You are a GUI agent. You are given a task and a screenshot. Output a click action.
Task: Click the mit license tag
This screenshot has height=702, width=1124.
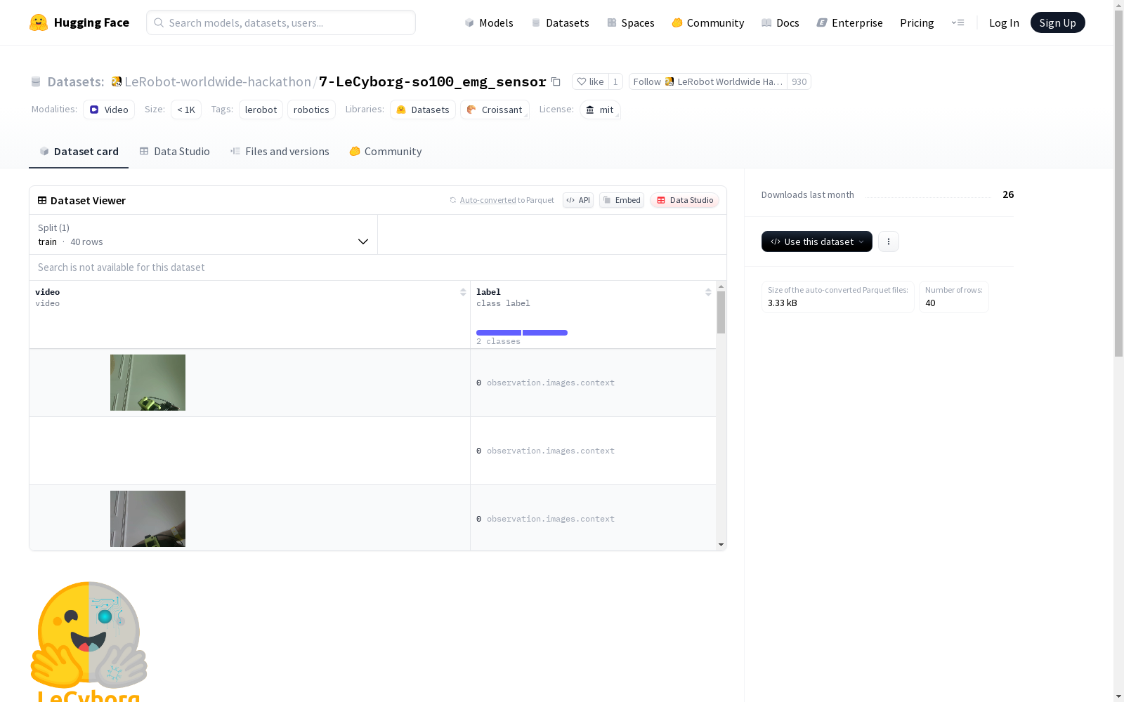(600, 110)
